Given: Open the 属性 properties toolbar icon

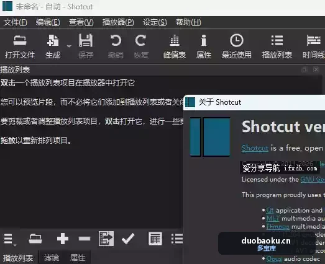Looking at the screenshot, I should [x=204, y=46].
